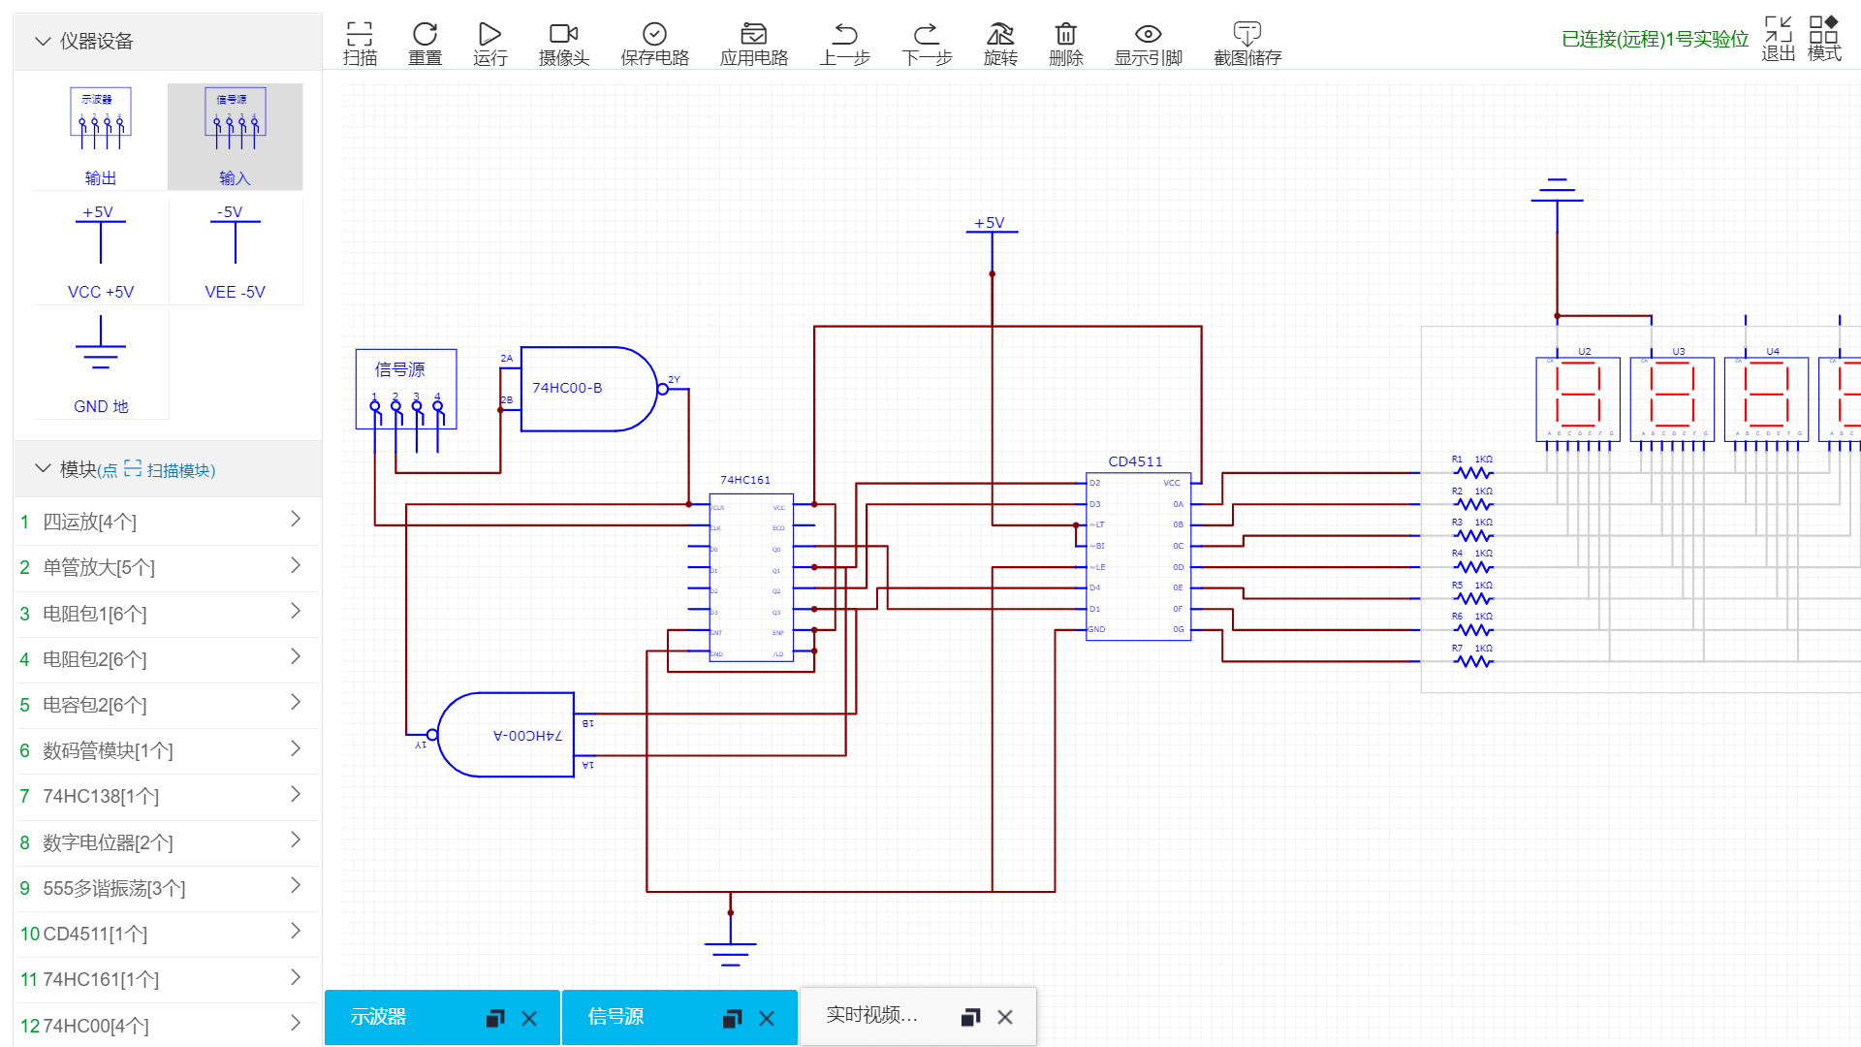Open the real-time video tab
1861x1047 pixels.
point(870,1016)
